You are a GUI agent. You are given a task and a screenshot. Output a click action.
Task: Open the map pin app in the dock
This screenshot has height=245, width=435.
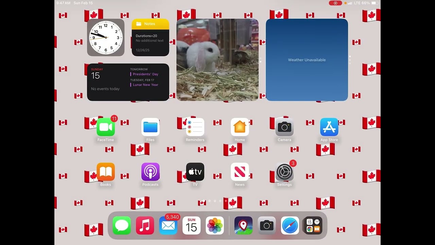click(243, 226)
